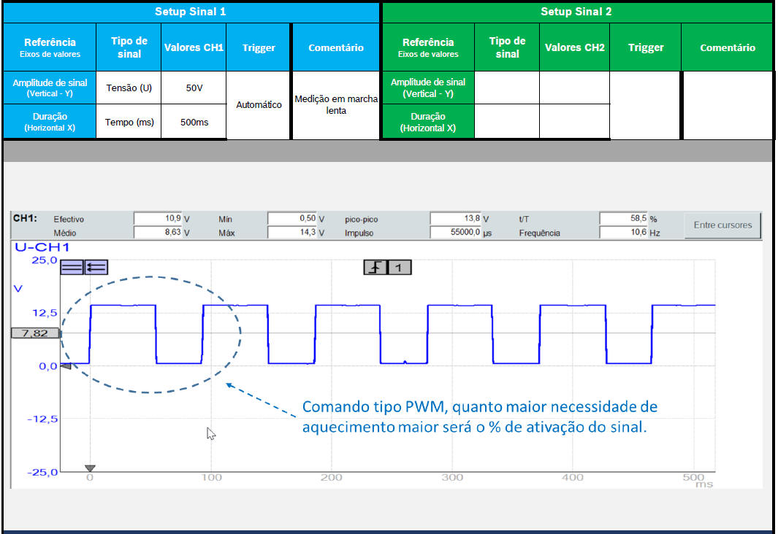Select the zero-level triangle marker on Y axis
This screenshot has height=534, width=778.
pos(65,366)
